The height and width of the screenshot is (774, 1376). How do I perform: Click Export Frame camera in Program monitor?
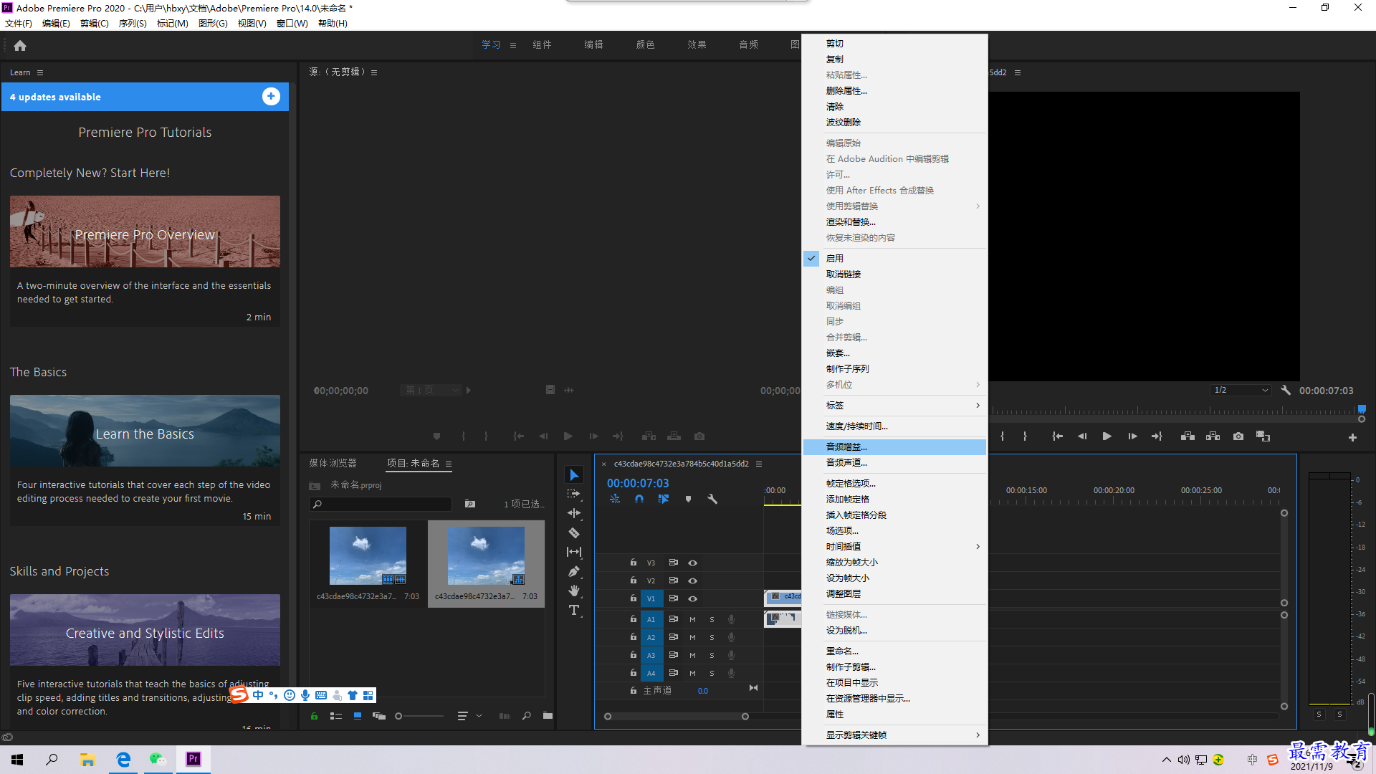tap(1238, 436)
